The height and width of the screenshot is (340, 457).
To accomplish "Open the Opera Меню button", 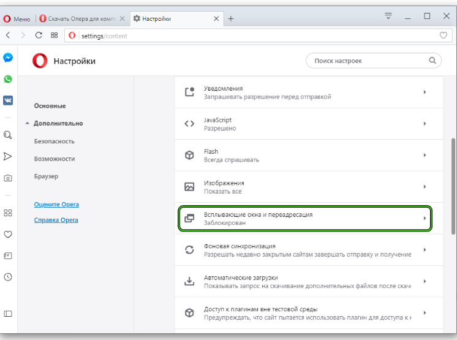I will [17, 19].
